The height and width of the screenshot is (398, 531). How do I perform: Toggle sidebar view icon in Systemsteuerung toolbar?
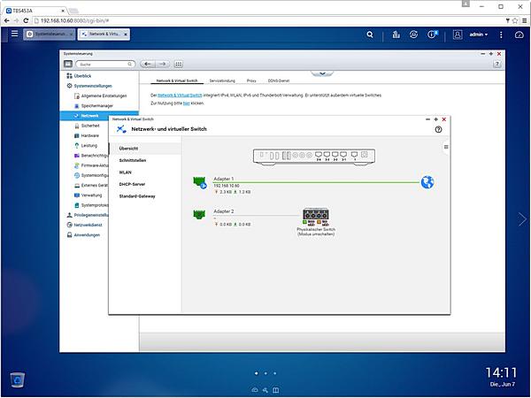[x=68, y=64]
